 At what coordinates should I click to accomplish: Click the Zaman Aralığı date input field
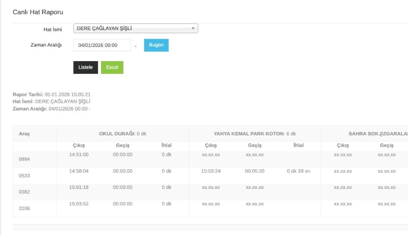tap(102, 45)
